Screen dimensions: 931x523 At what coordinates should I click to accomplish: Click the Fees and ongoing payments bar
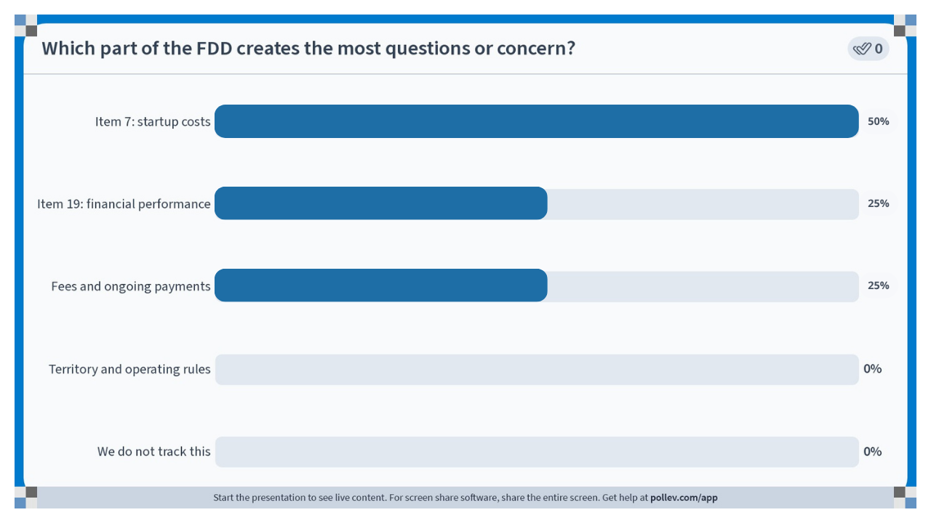point(537,285)
